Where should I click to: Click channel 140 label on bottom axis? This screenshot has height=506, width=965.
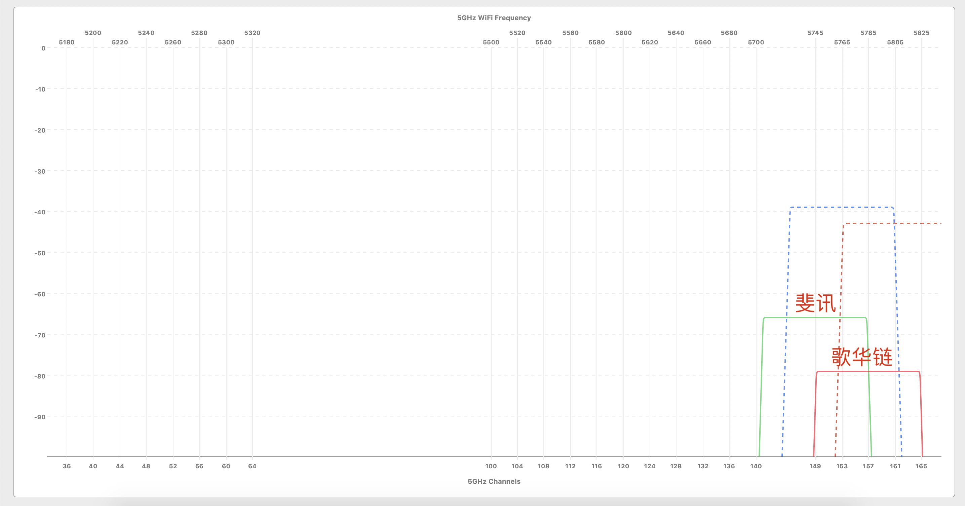pyautogui.click(x=756, y=466)
